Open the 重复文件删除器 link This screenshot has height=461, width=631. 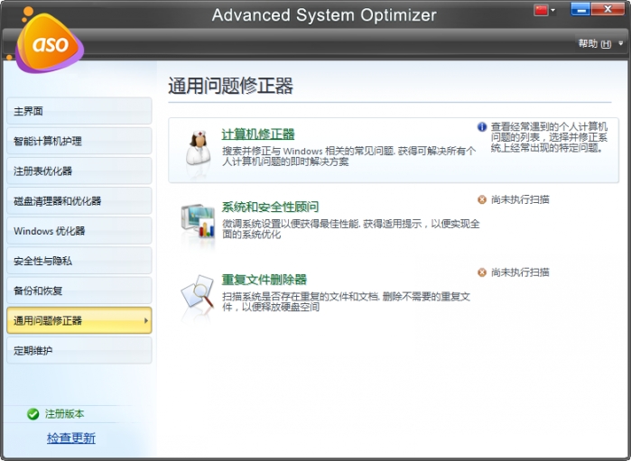pos(264,280)
